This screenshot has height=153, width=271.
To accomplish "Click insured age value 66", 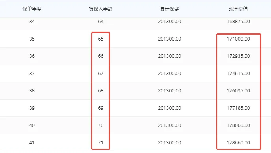I will [x=101, y=56].
